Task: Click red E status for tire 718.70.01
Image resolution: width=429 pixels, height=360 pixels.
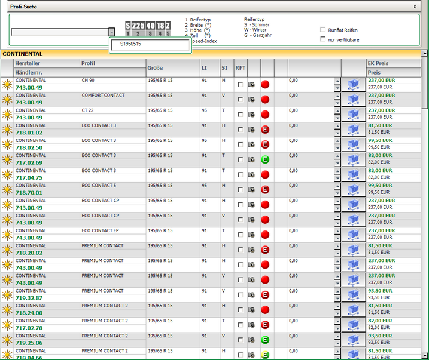Action: (265, 190)
